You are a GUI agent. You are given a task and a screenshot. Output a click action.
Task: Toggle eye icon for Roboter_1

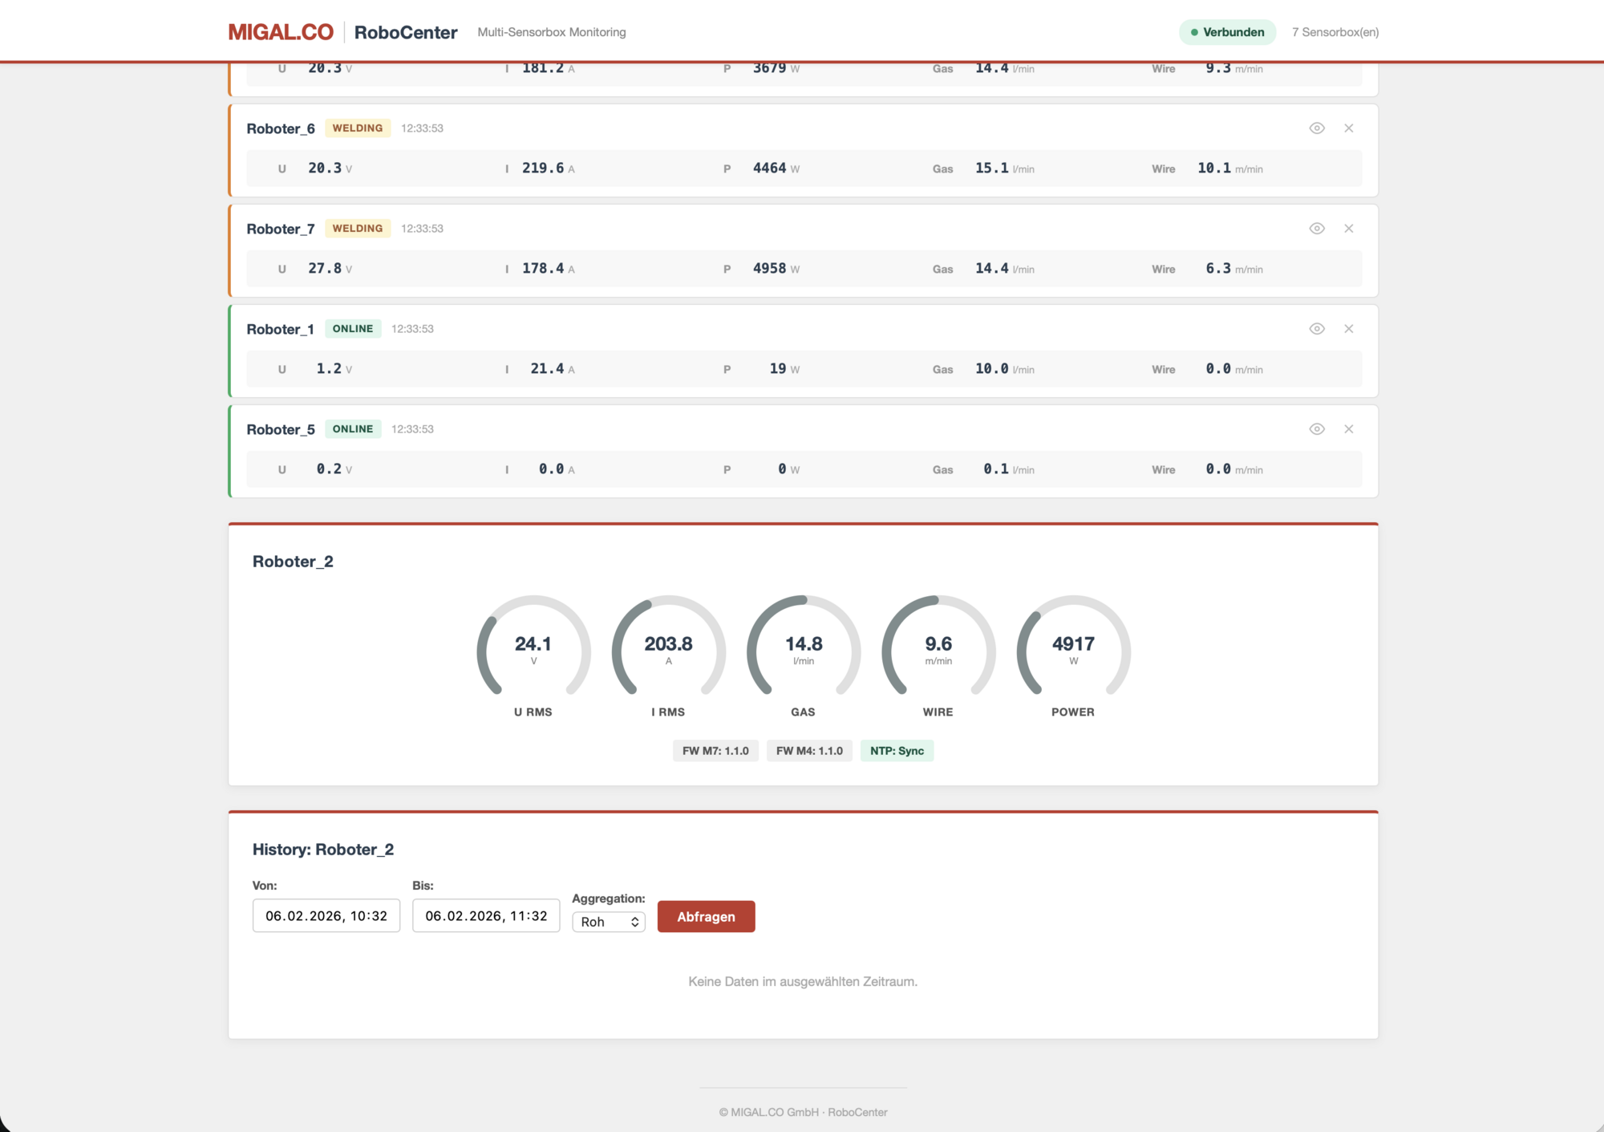click(1316, 329)
